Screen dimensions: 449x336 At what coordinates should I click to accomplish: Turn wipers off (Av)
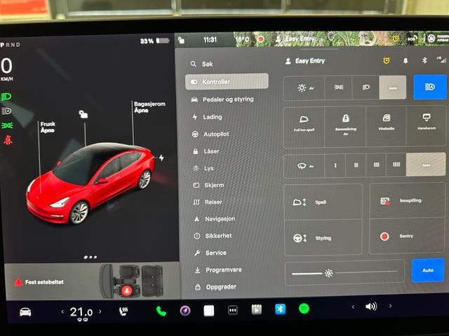[304, 166]
